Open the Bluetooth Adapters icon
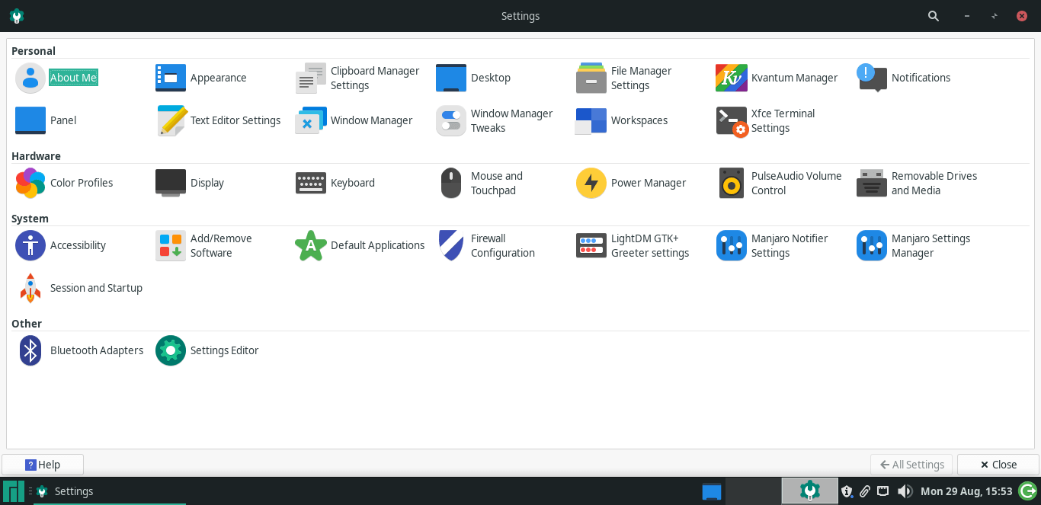 tap(30, 350)
